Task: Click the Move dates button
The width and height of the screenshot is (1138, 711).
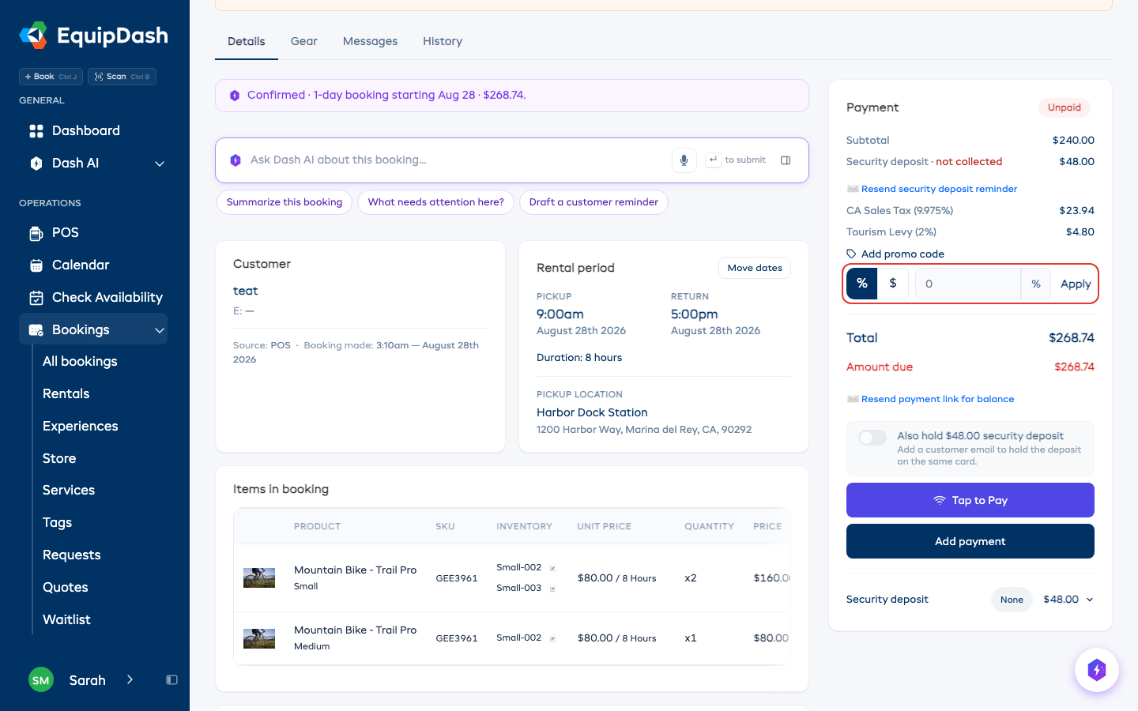Action: tap(755, 268)
